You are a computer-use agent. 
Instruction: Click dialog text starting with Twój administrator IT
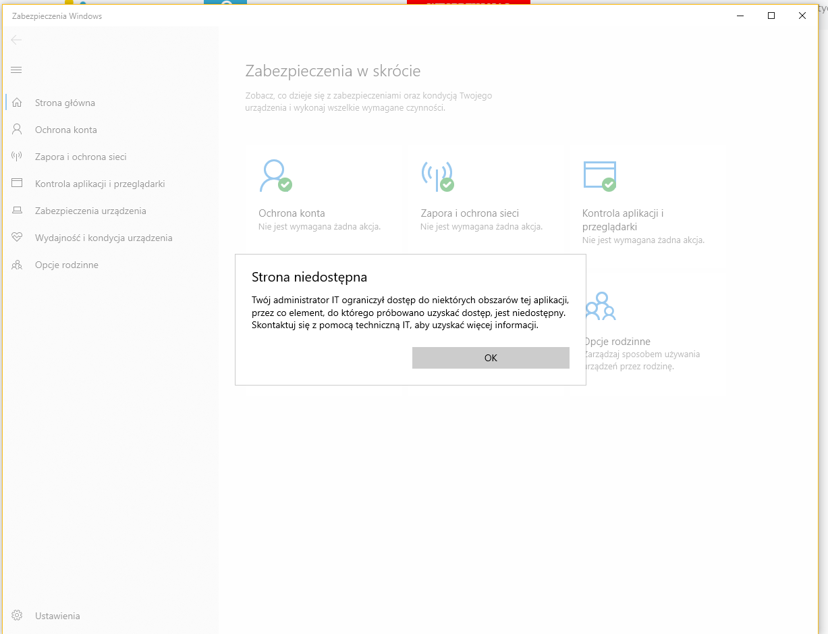410,313
